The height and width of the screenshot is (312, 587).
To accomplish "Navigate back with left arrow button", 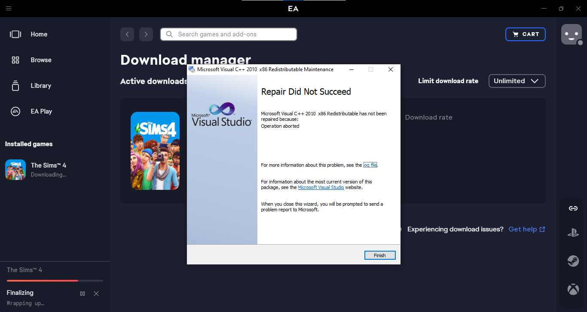I will (127, 34).
